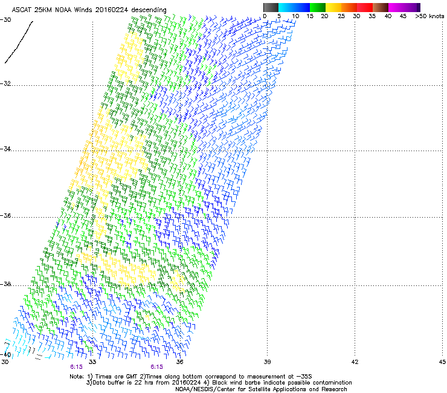Click the '39' longitude axis label
Image resolution: width=447 pixels, height=393 pixels.
click(x=267, y=362)
